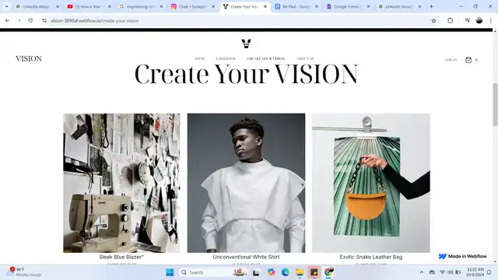The height and width of the screenshot is (280, 498).
Task: View site information icon in address bar
Action: (x=44, y=21)
